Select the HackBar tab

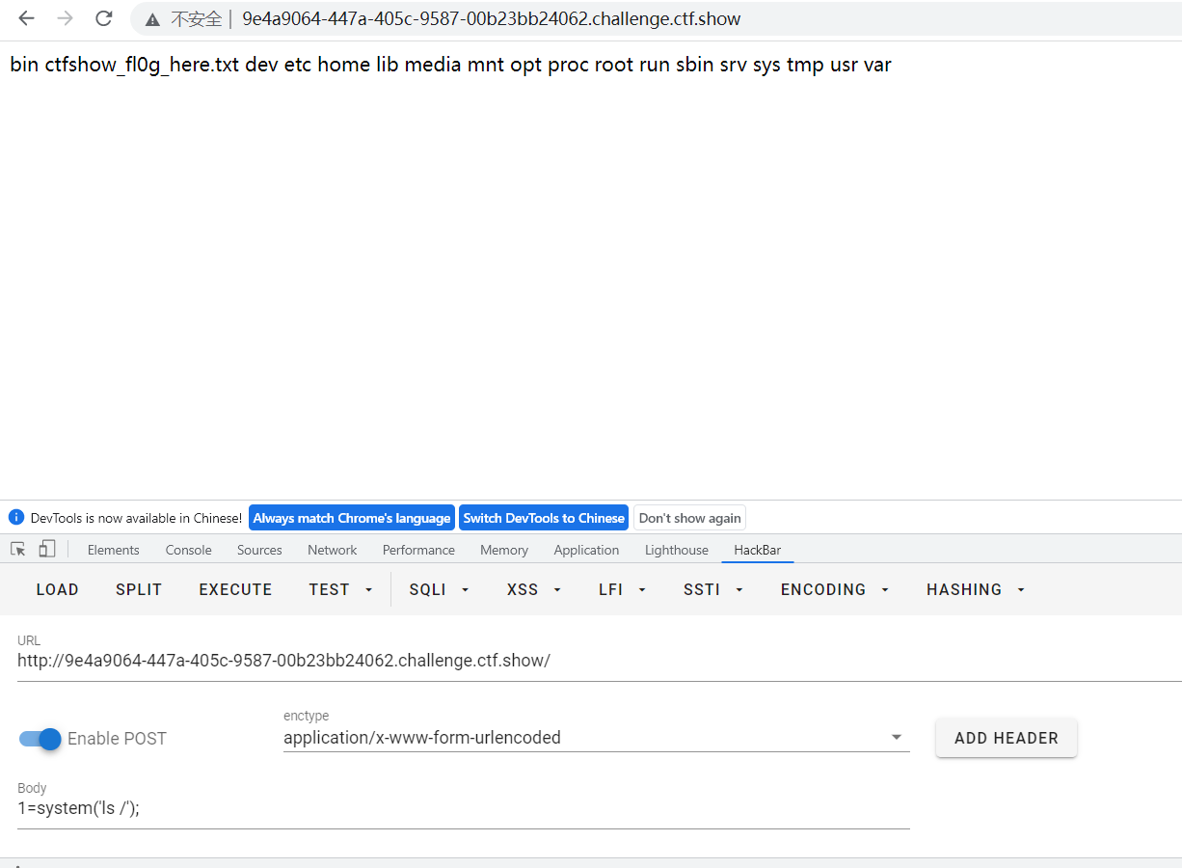click(758, 550)
